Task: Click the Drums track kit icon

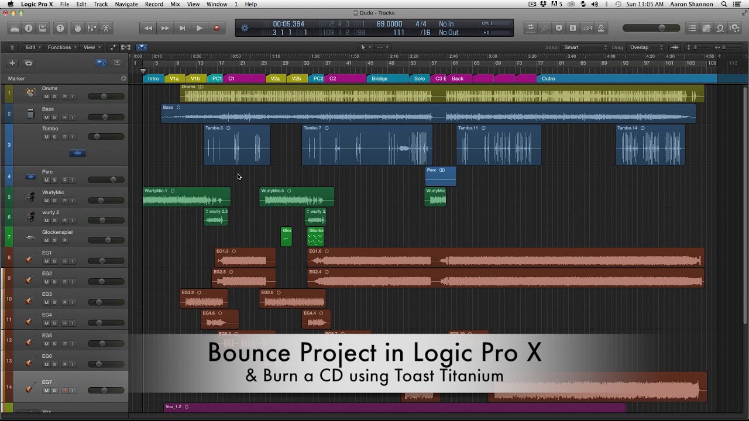Action: coord(30,92)
